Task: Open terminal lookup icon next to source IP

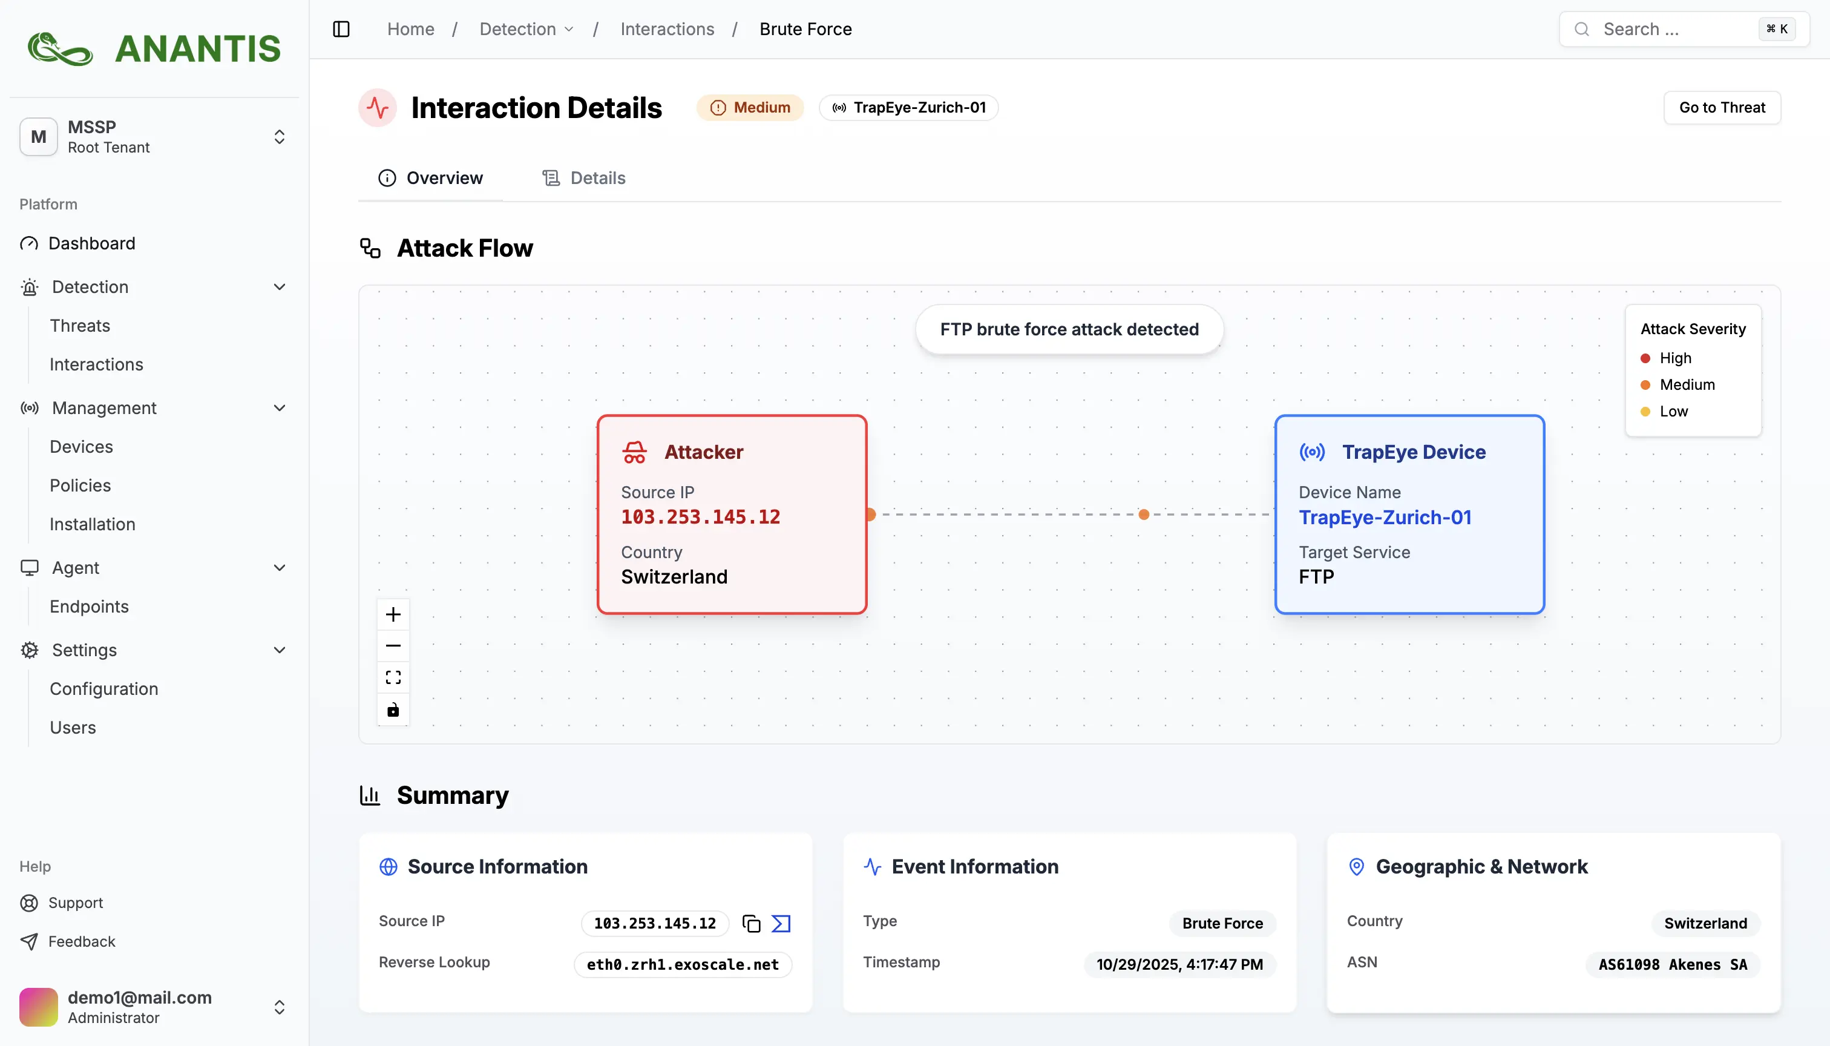Action: [781, 923]
